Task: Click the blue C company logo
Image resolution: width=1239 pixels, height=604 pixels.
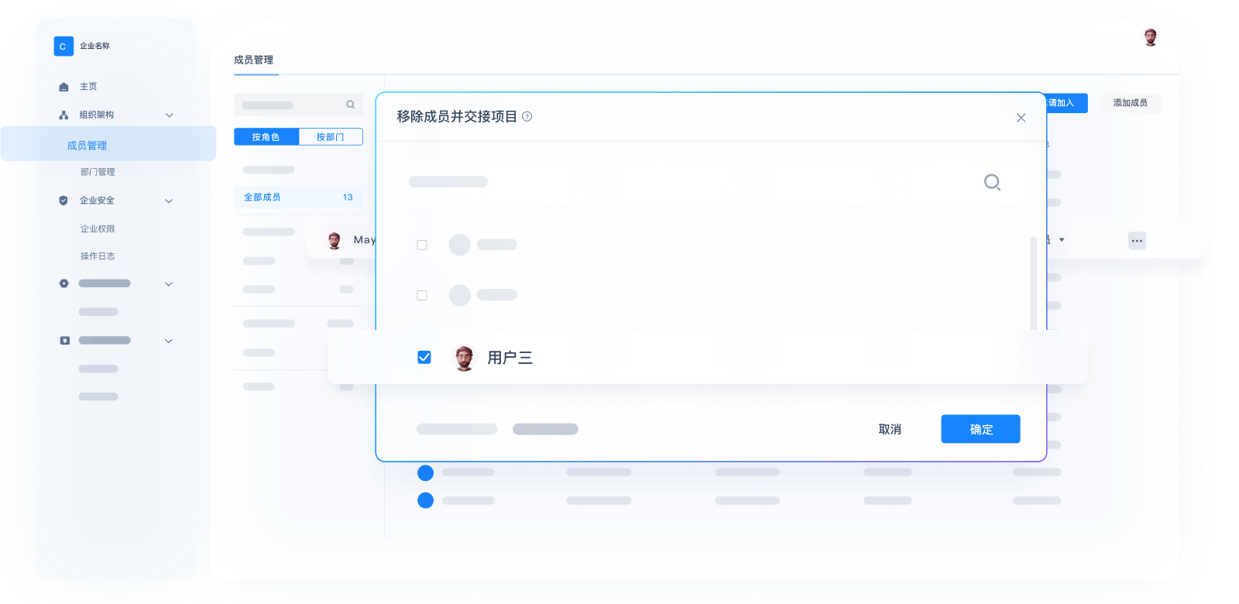Action: point(63,46)
